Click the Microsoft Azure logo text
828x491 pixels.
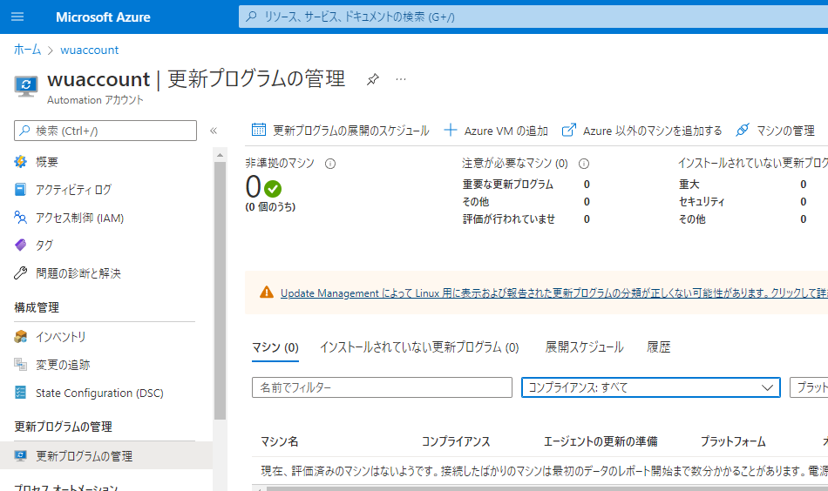(x=103, y=17)
